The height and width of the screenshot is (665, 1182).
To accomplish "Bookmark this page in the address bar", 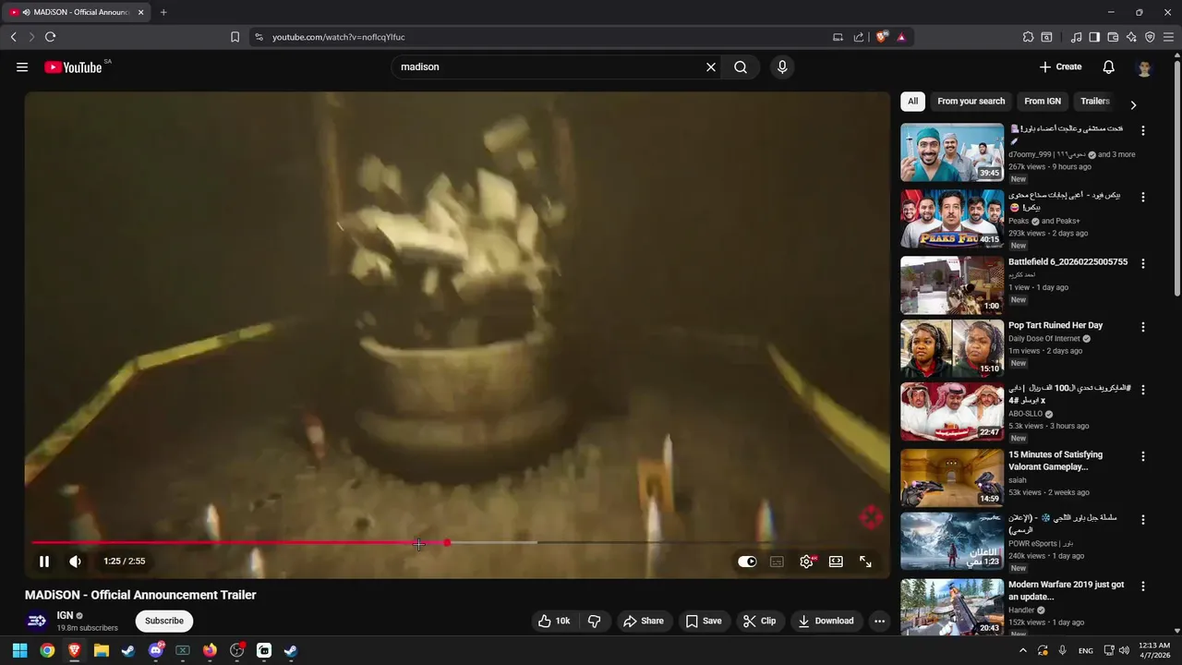I will pos(235,37).
